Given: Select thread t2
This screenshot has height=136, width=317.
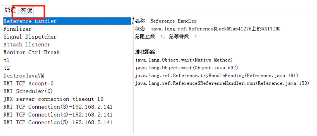Looking at the screenshot, I should pyautogui.click(x=67, y=68).
